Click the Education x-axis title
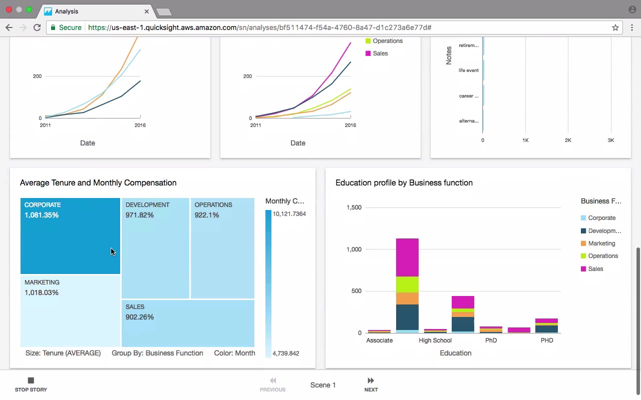 pos(456,353)
